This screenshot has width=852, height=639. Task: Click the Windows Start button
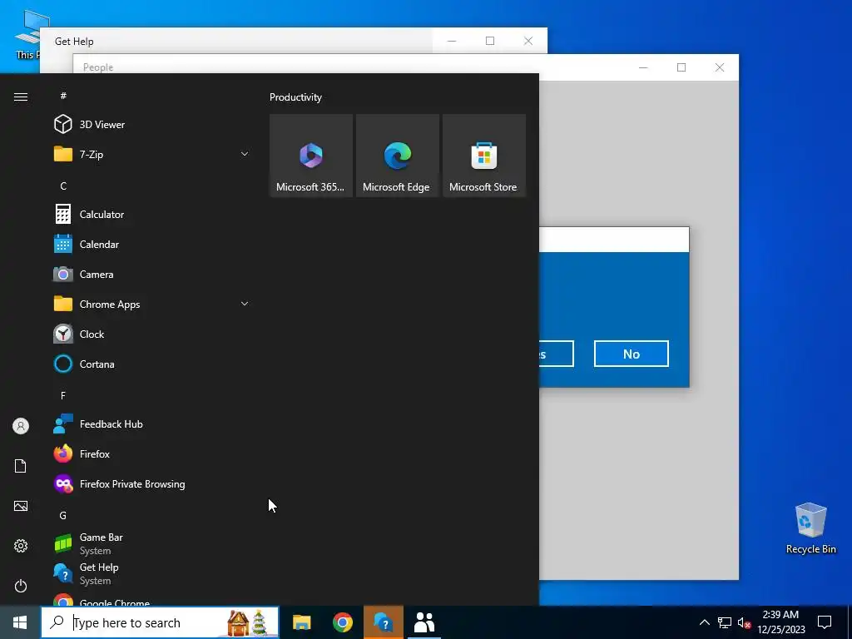20,622
